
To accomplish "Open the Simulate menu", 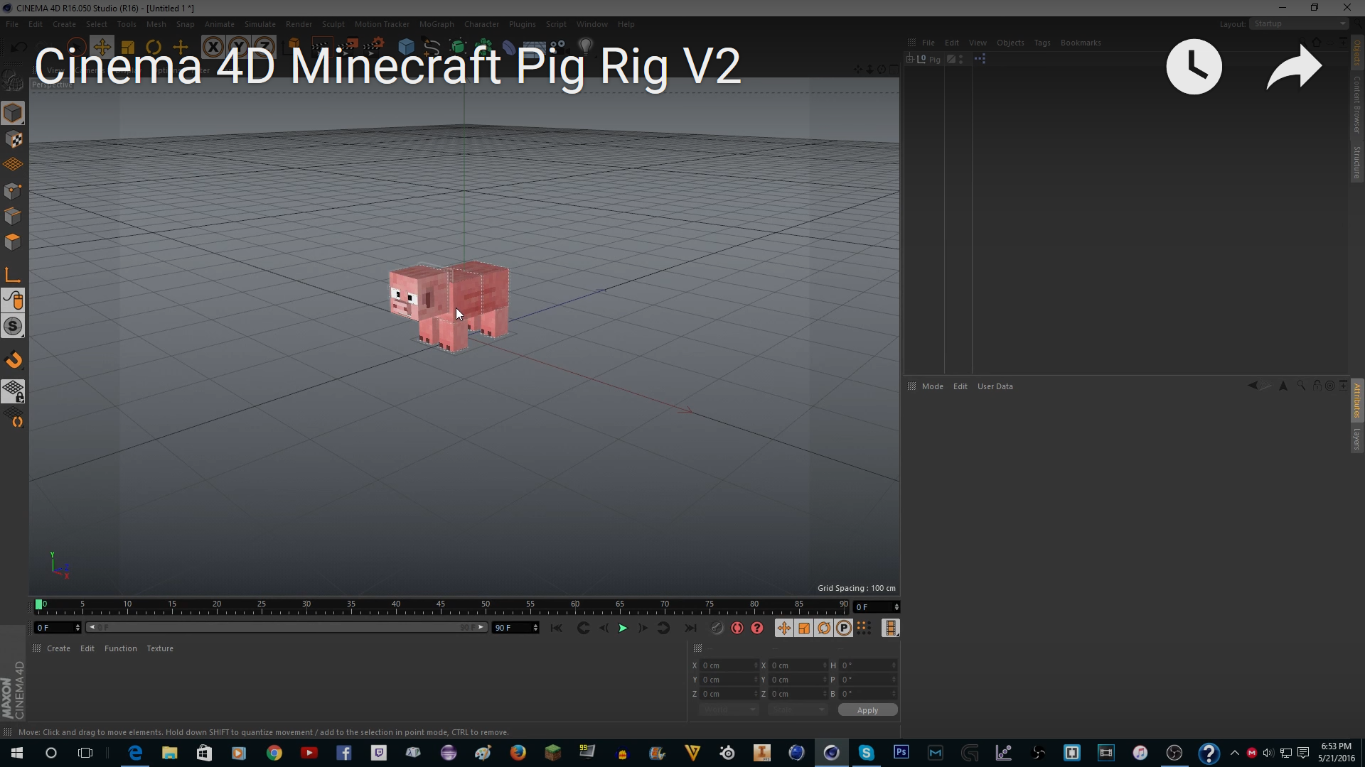I will (259, 24).
